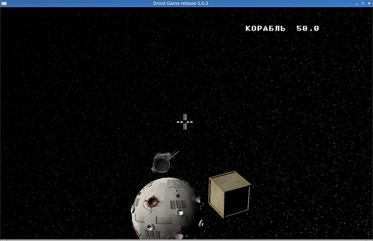Screen dimensions: 373x241
Task: Click the 50.0 ship value readout
Action: coord(308,29)
